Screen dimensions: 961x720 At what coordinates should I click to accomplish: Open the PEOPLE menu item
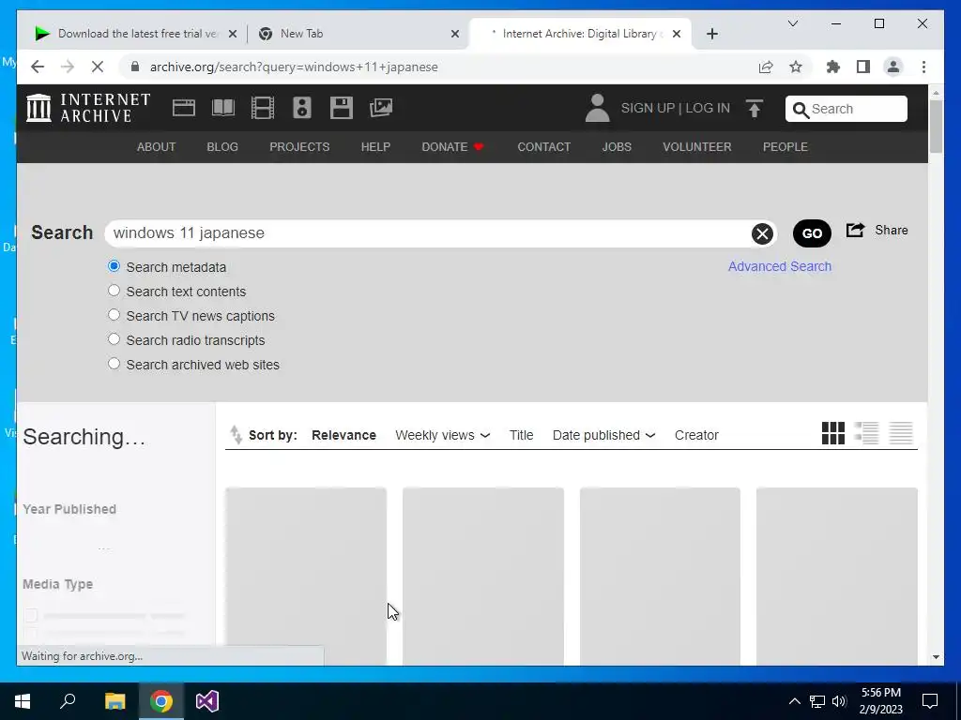[786, 147]
